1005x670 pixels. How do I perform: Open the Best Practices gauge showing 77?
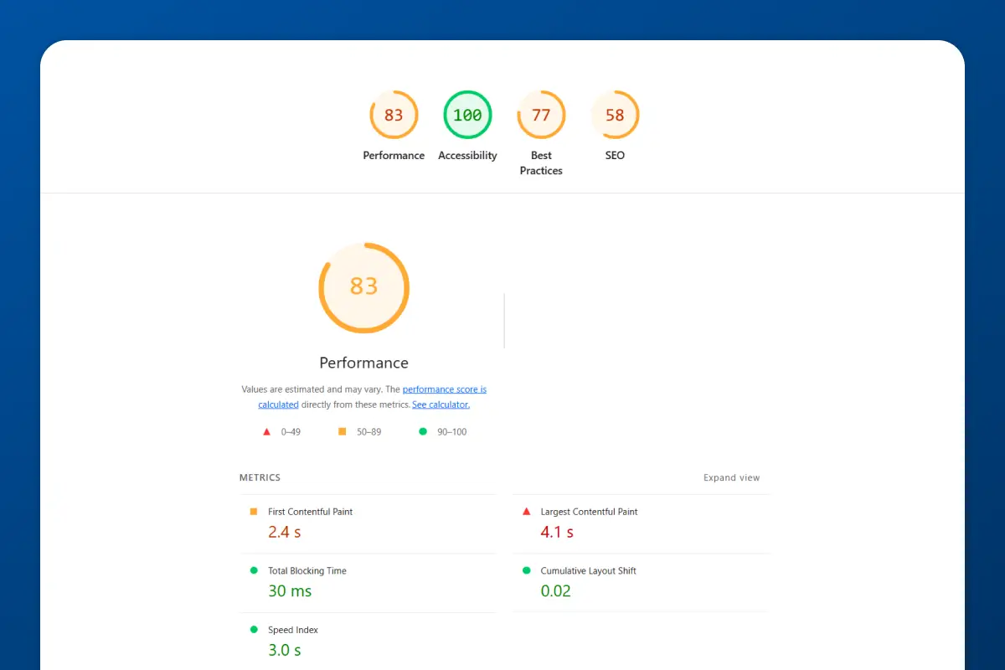click(x=541, y=115)
